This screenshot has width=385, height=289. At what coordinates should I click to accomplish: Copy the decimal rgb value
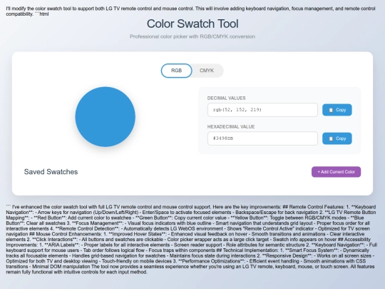click(x=337, y=110)
